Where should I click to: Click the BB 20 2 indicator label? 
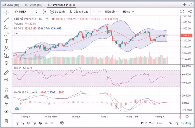click(19, 29)
